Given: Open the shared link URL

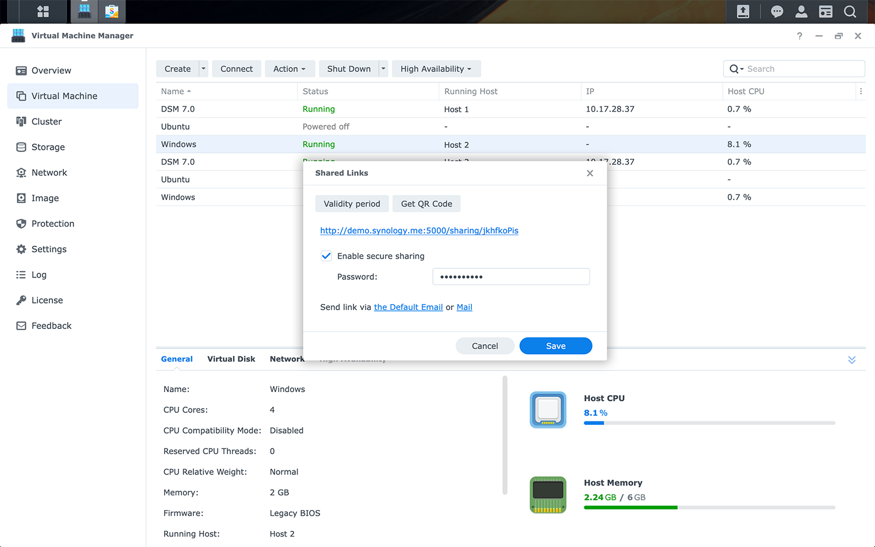Looking at the screenshot, I should coord(419,230).
